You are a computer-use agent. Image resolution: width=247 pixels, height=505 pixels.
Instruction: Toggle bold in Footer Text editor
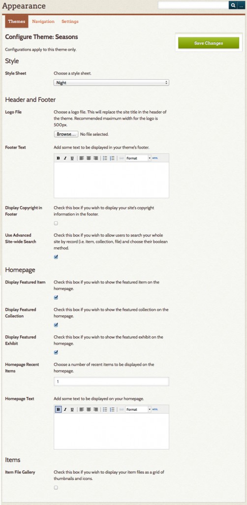[x=58, y=158]
